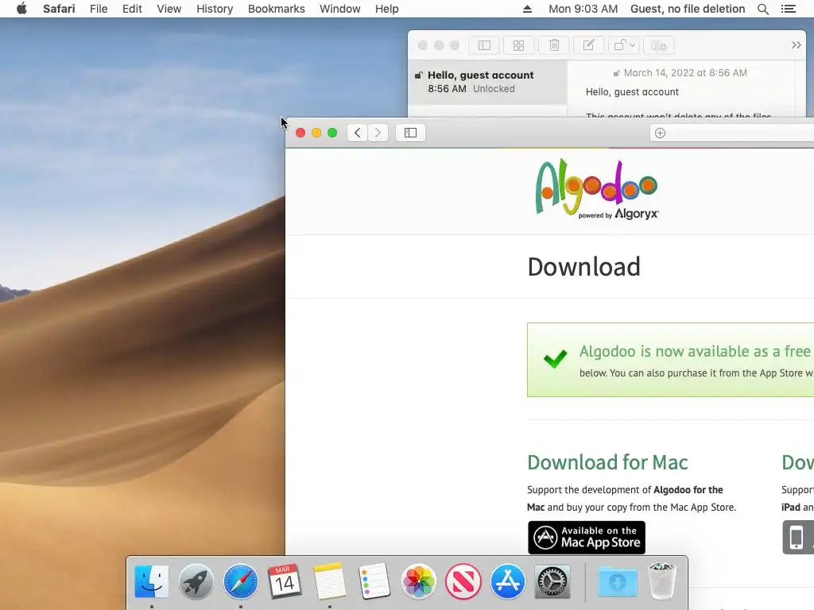The height and width of the screenshot is (610, 814).
Task: Open Downloads folder in the Dock
Action: [617, 581]
